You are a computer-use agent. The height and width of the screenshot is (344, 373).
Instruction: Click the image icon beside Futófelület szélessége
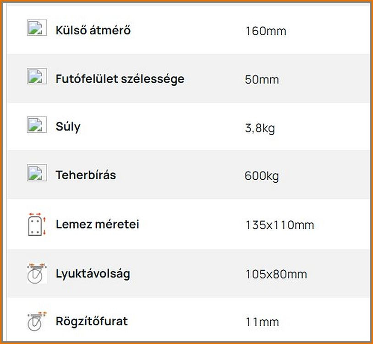37,76
